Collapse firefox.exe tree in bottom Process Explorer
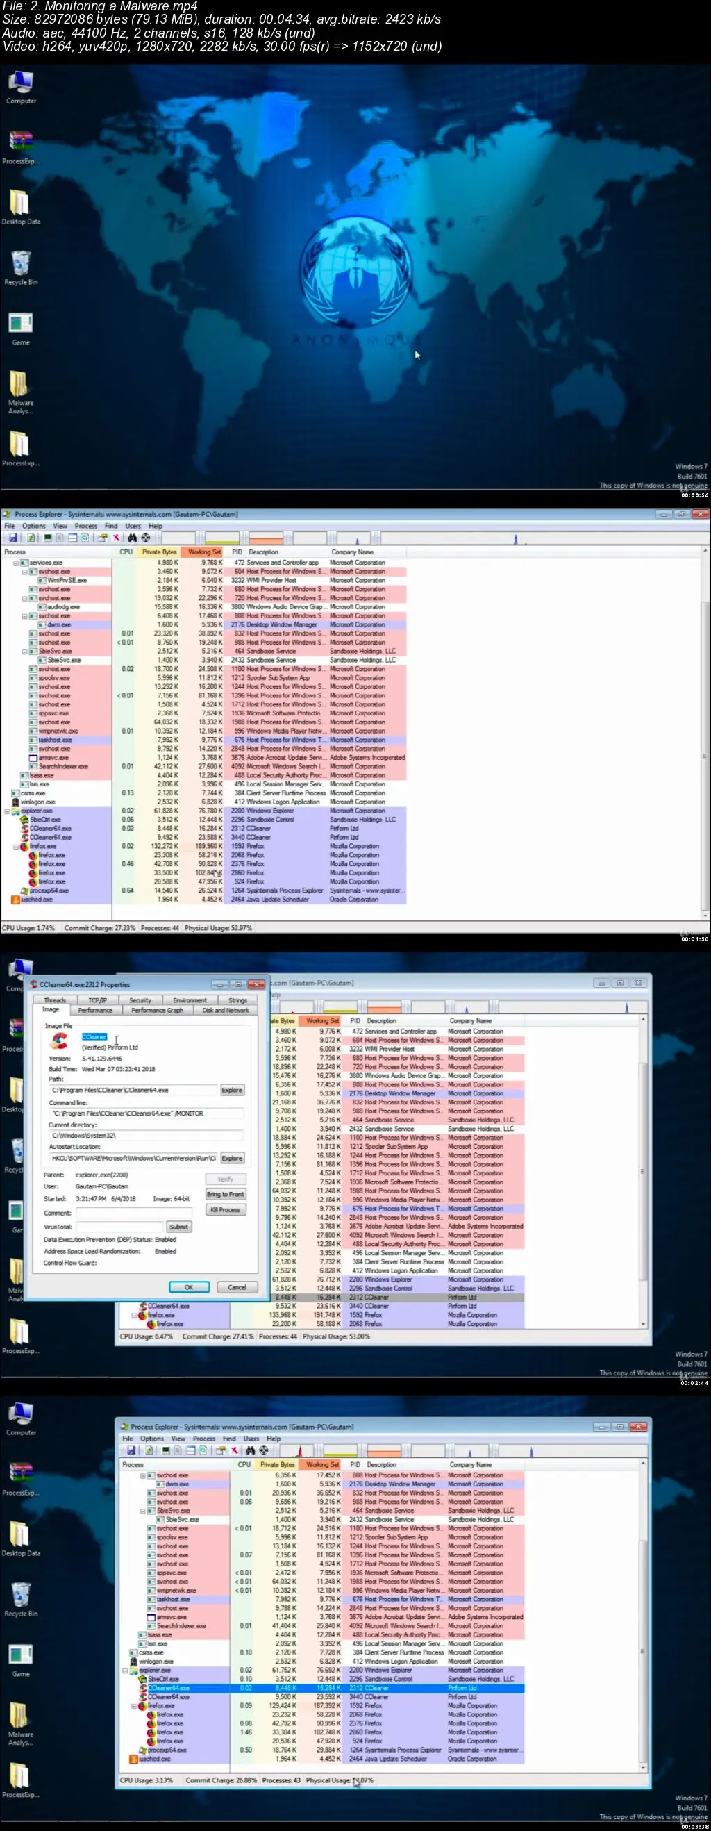 click(133, 1706)
